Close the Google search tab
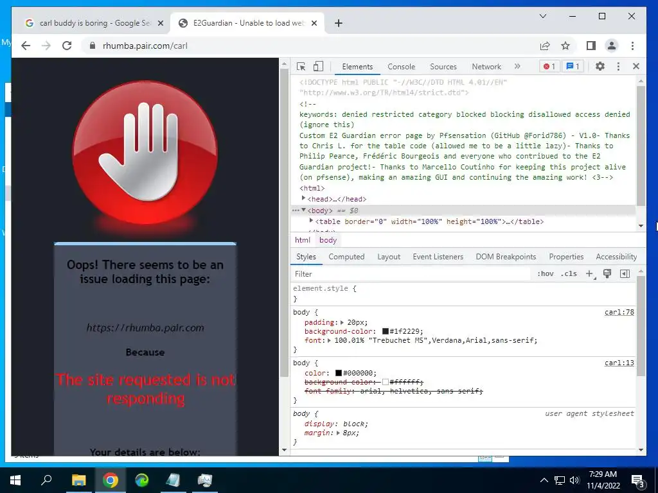Image resolution: width=658 pixels, height=493 pixels. (x=160, y=23)
